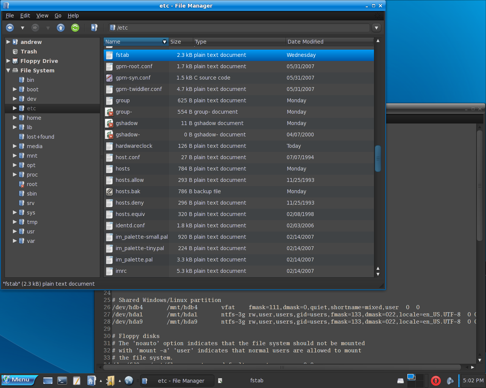
Task: Expand the andrew tree node
Action: pos(8,42)
